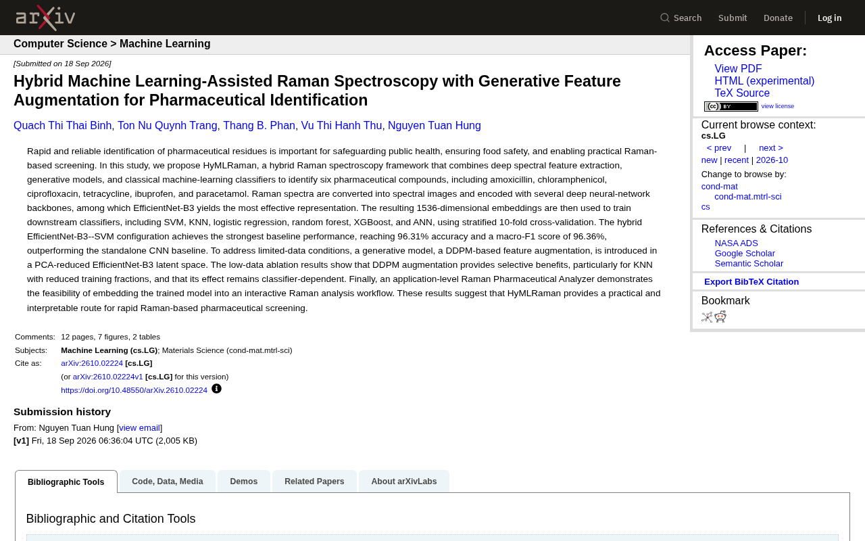Click Export BibTeX Citation
The height and width of the screenshot is (541, 865).
(751, 282)
